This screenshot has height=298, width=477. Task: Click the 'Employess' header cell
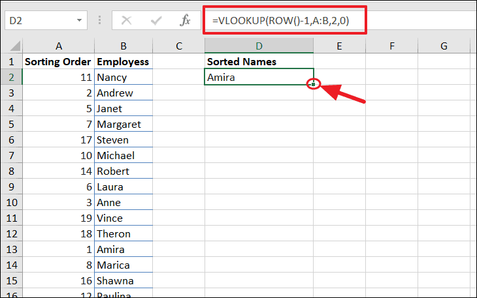(123, 61)
